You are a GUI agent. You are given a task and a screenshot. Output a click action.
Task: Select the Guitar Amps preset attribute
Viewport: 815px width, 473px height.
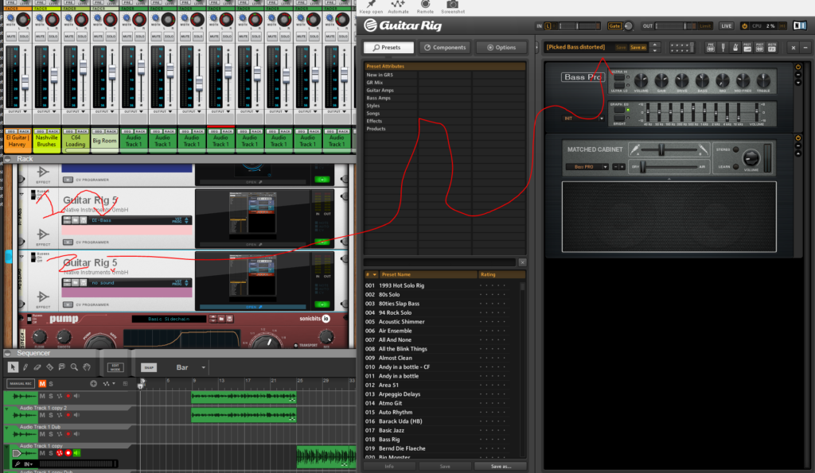tap(380, 91)
